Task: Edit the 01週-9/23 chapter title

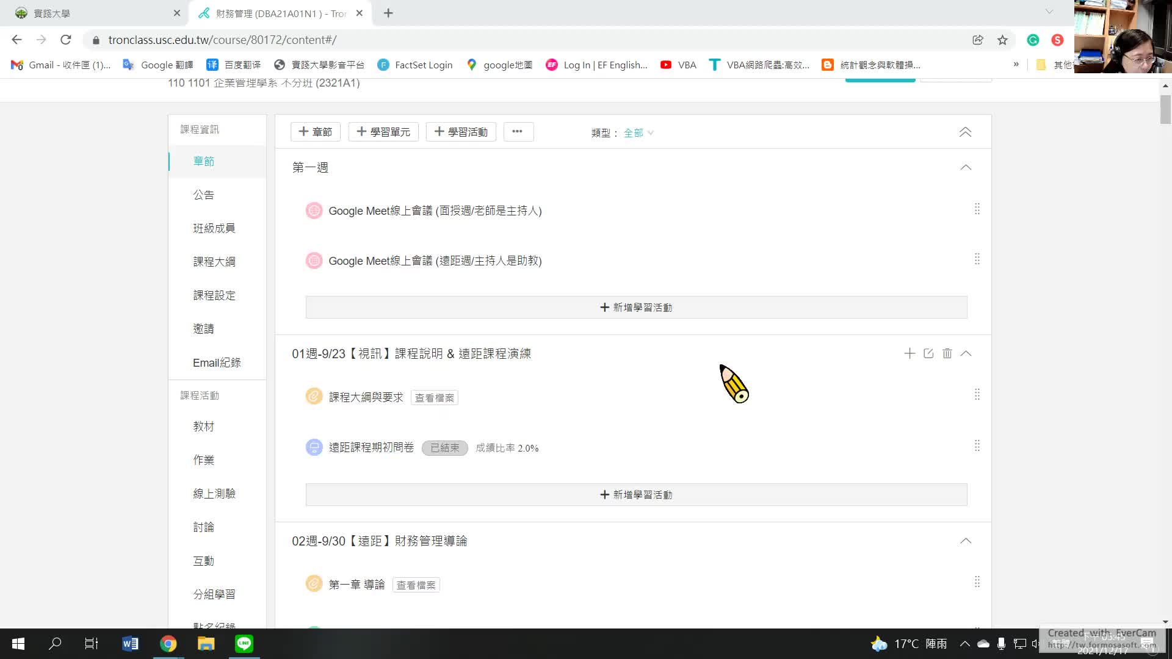Action: (x=928, y=353)
